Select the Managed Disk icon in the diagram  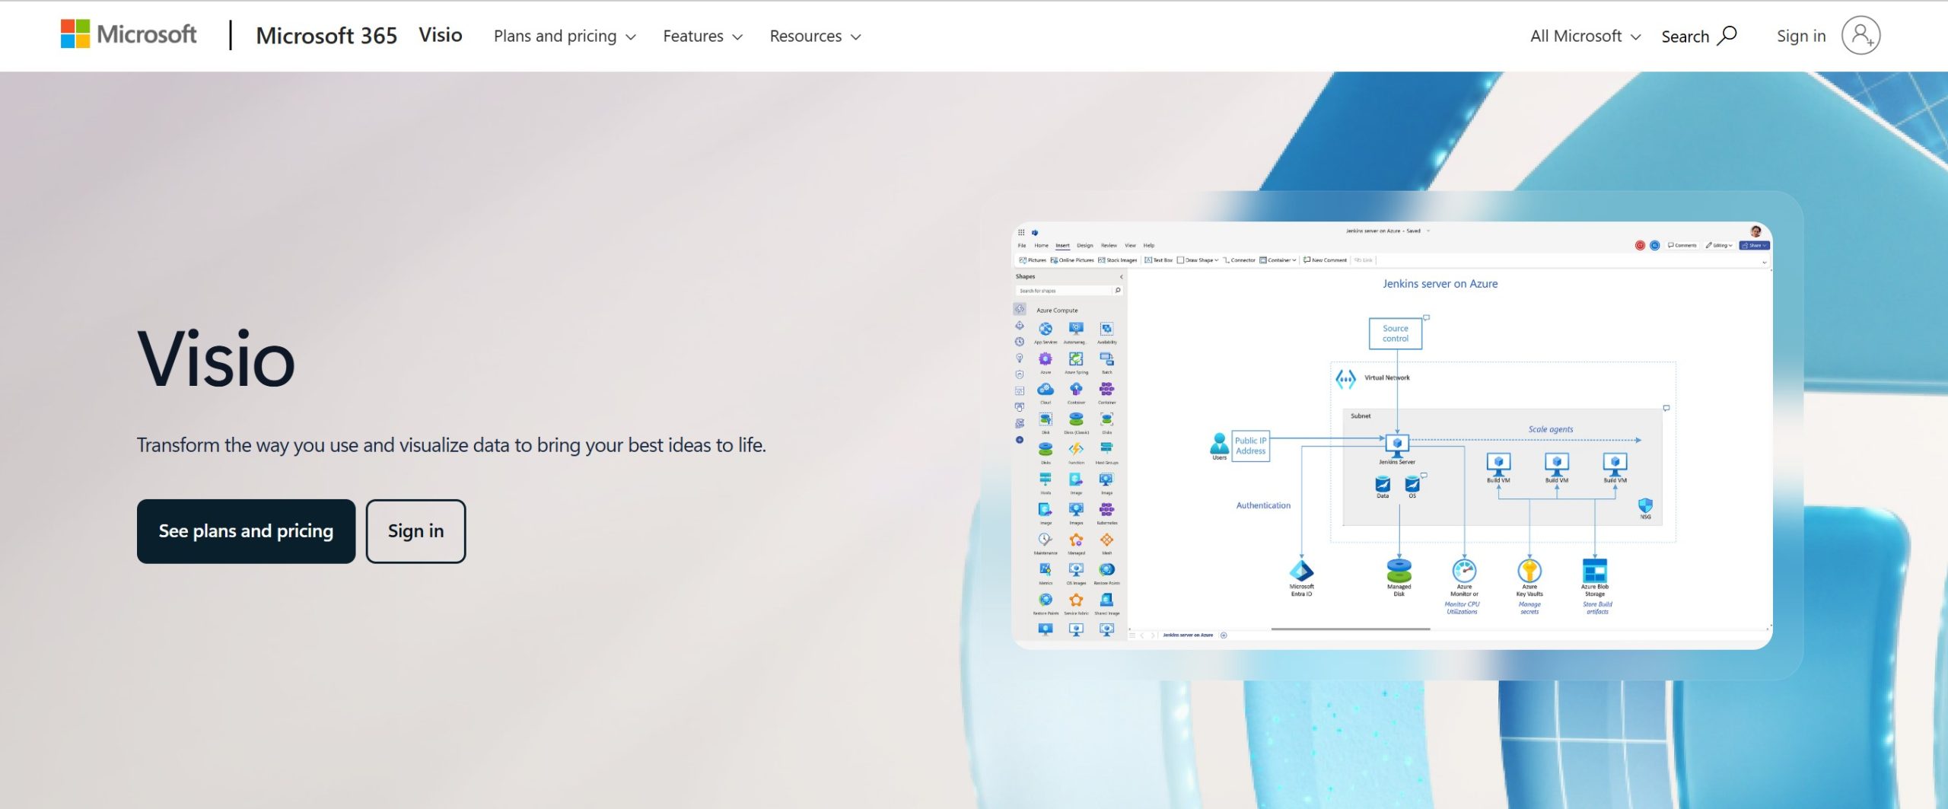pyautogui.click(x=1399, y=570)
